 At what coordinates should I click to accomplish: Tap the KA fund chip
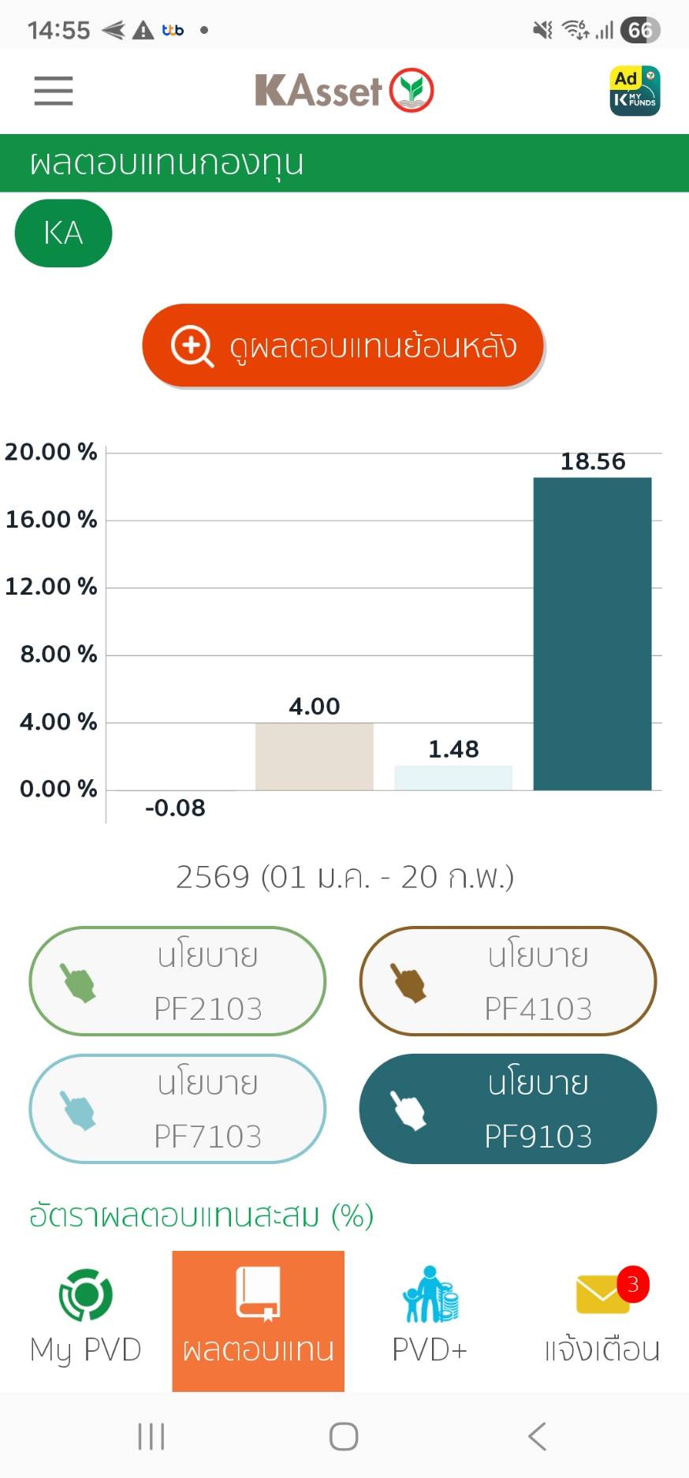[63, 233]
